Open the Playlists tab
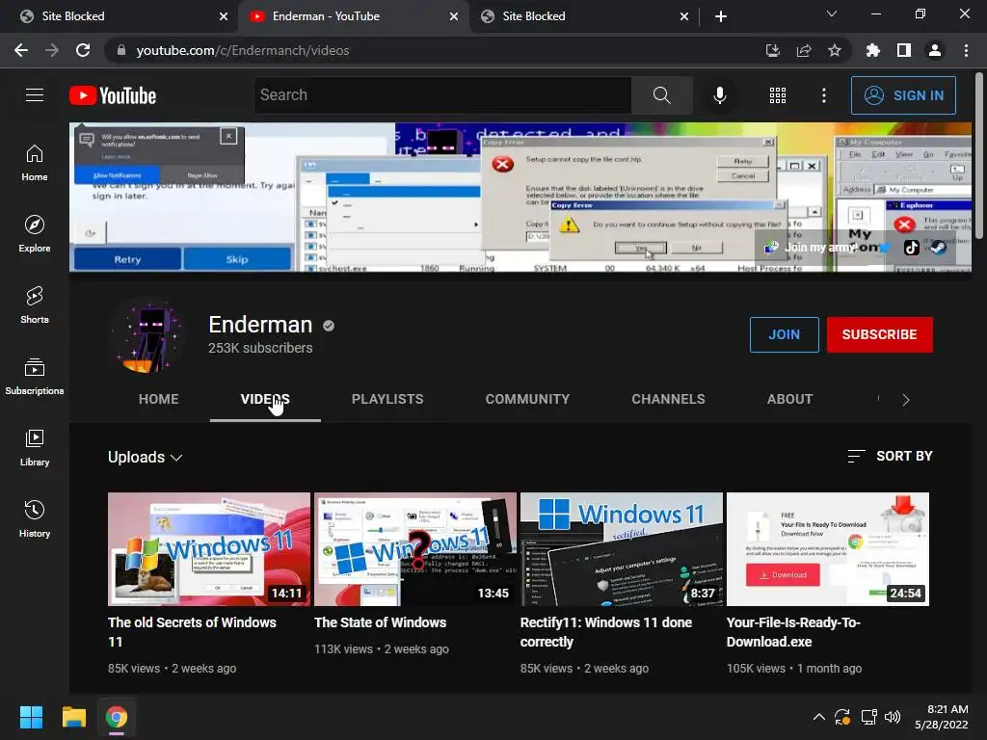This screenshot has width=987, height=740. 387,399
